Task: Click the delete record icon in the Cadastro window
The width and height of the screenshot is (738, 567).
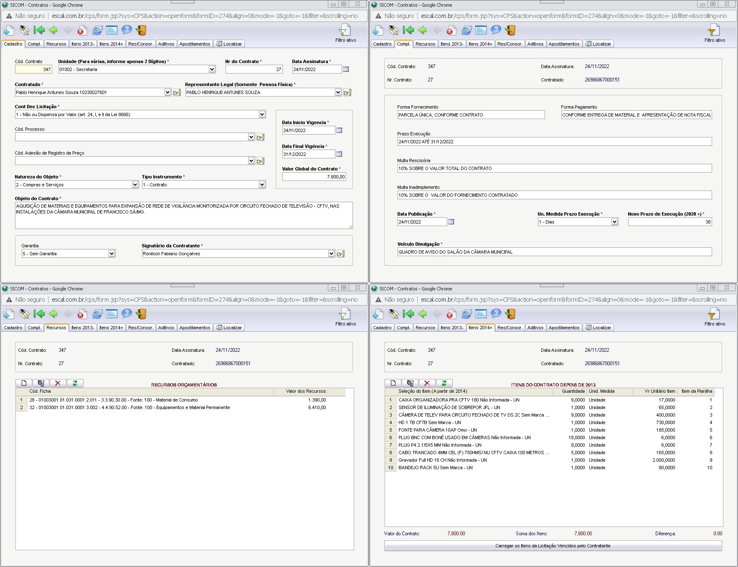Action: [x=82, y=31]
